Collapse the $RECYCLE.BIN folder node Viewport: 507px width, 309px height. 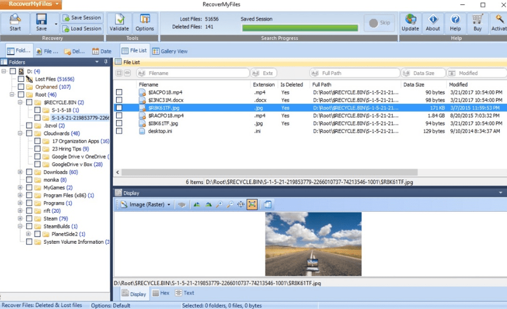point(20,102)
